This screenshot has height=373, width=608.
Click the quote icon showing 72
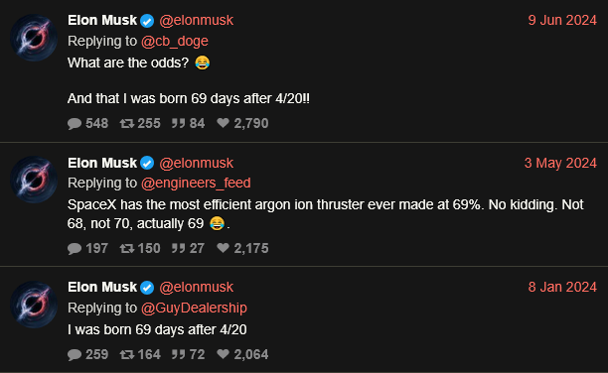179,354
